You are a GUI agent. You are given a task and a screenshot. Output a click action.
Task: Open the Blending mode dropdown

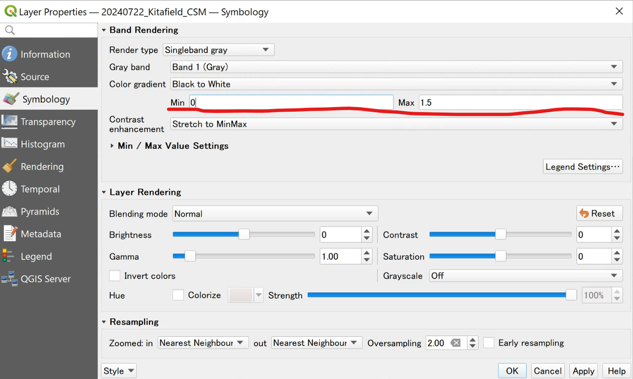(x=275, y=214)
